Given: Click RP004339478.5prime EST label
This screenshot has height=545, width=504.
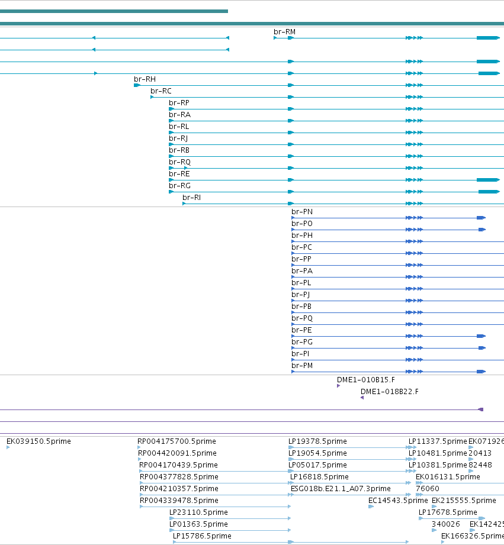Looking at the screenshot, I should click(179, 500).
